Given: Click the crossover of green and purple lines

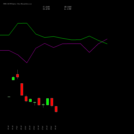Looking at the screenshot, I should coord(102,42).
